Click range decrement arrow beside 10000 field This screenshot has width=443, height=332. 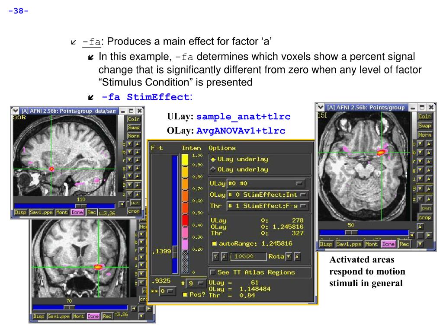click(x=215, y=257)
